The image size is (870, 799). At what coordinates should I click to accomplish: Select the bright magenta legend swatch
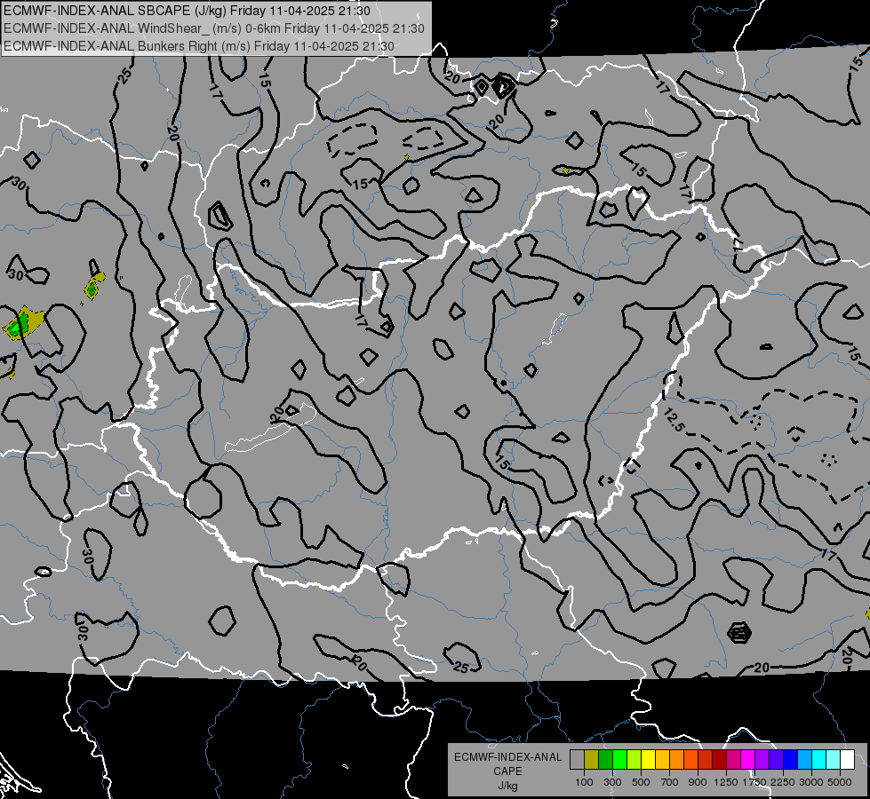point(747,760)
